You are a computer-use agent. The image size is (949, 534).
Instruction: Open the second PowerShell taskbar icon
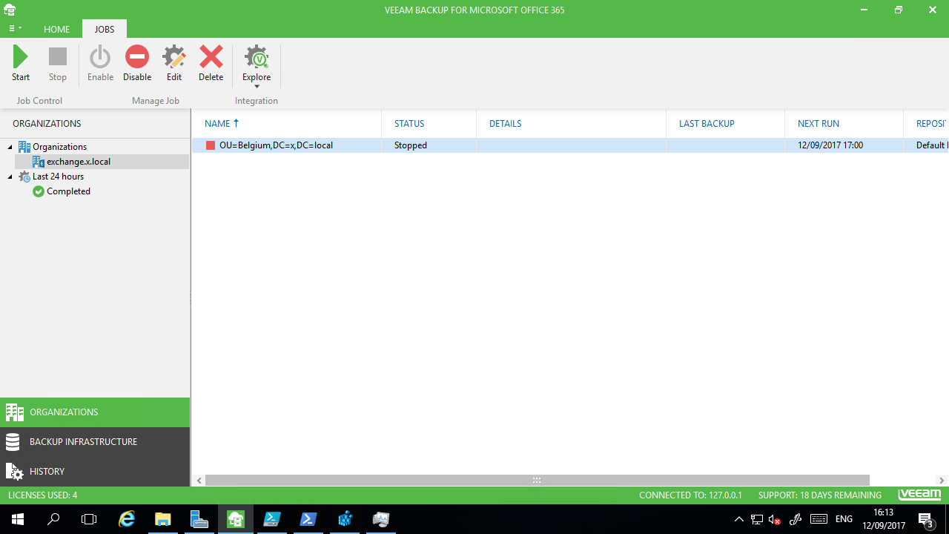(x=308, y=519)
